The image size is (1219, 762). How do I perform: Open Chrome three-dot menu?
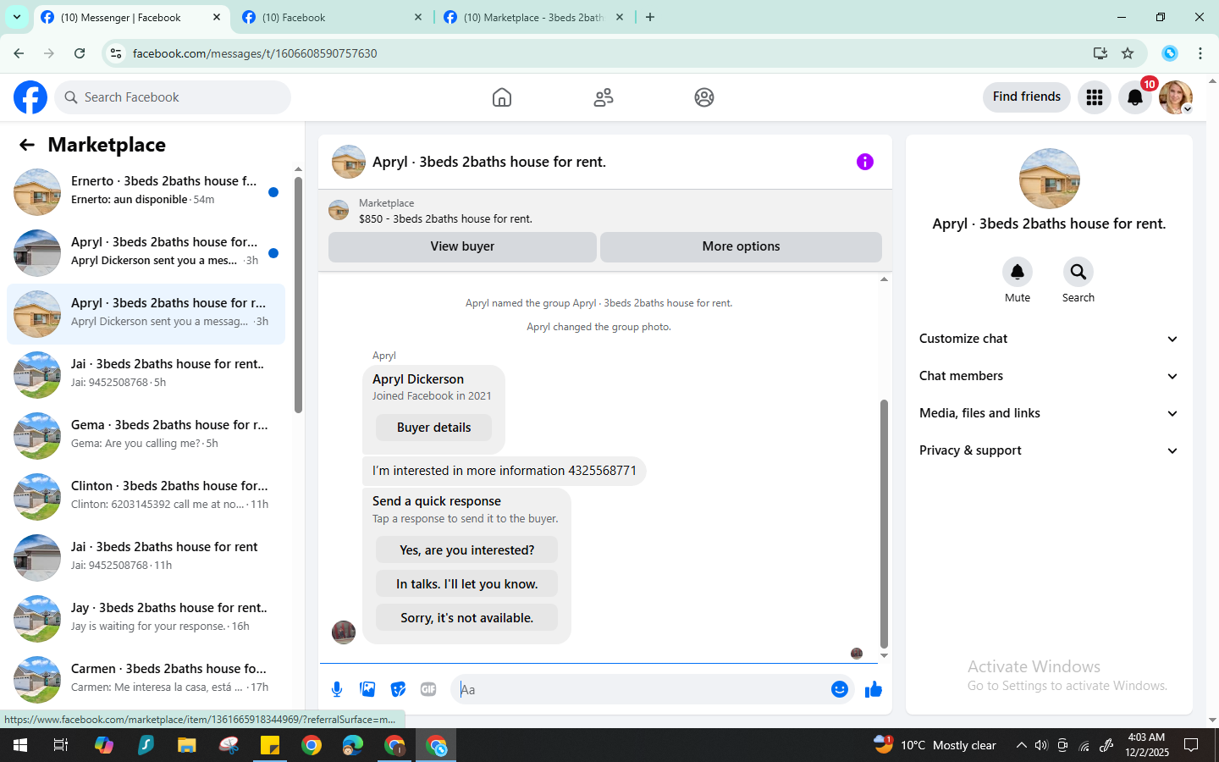pyautogui.click(x=1200, y=53)
